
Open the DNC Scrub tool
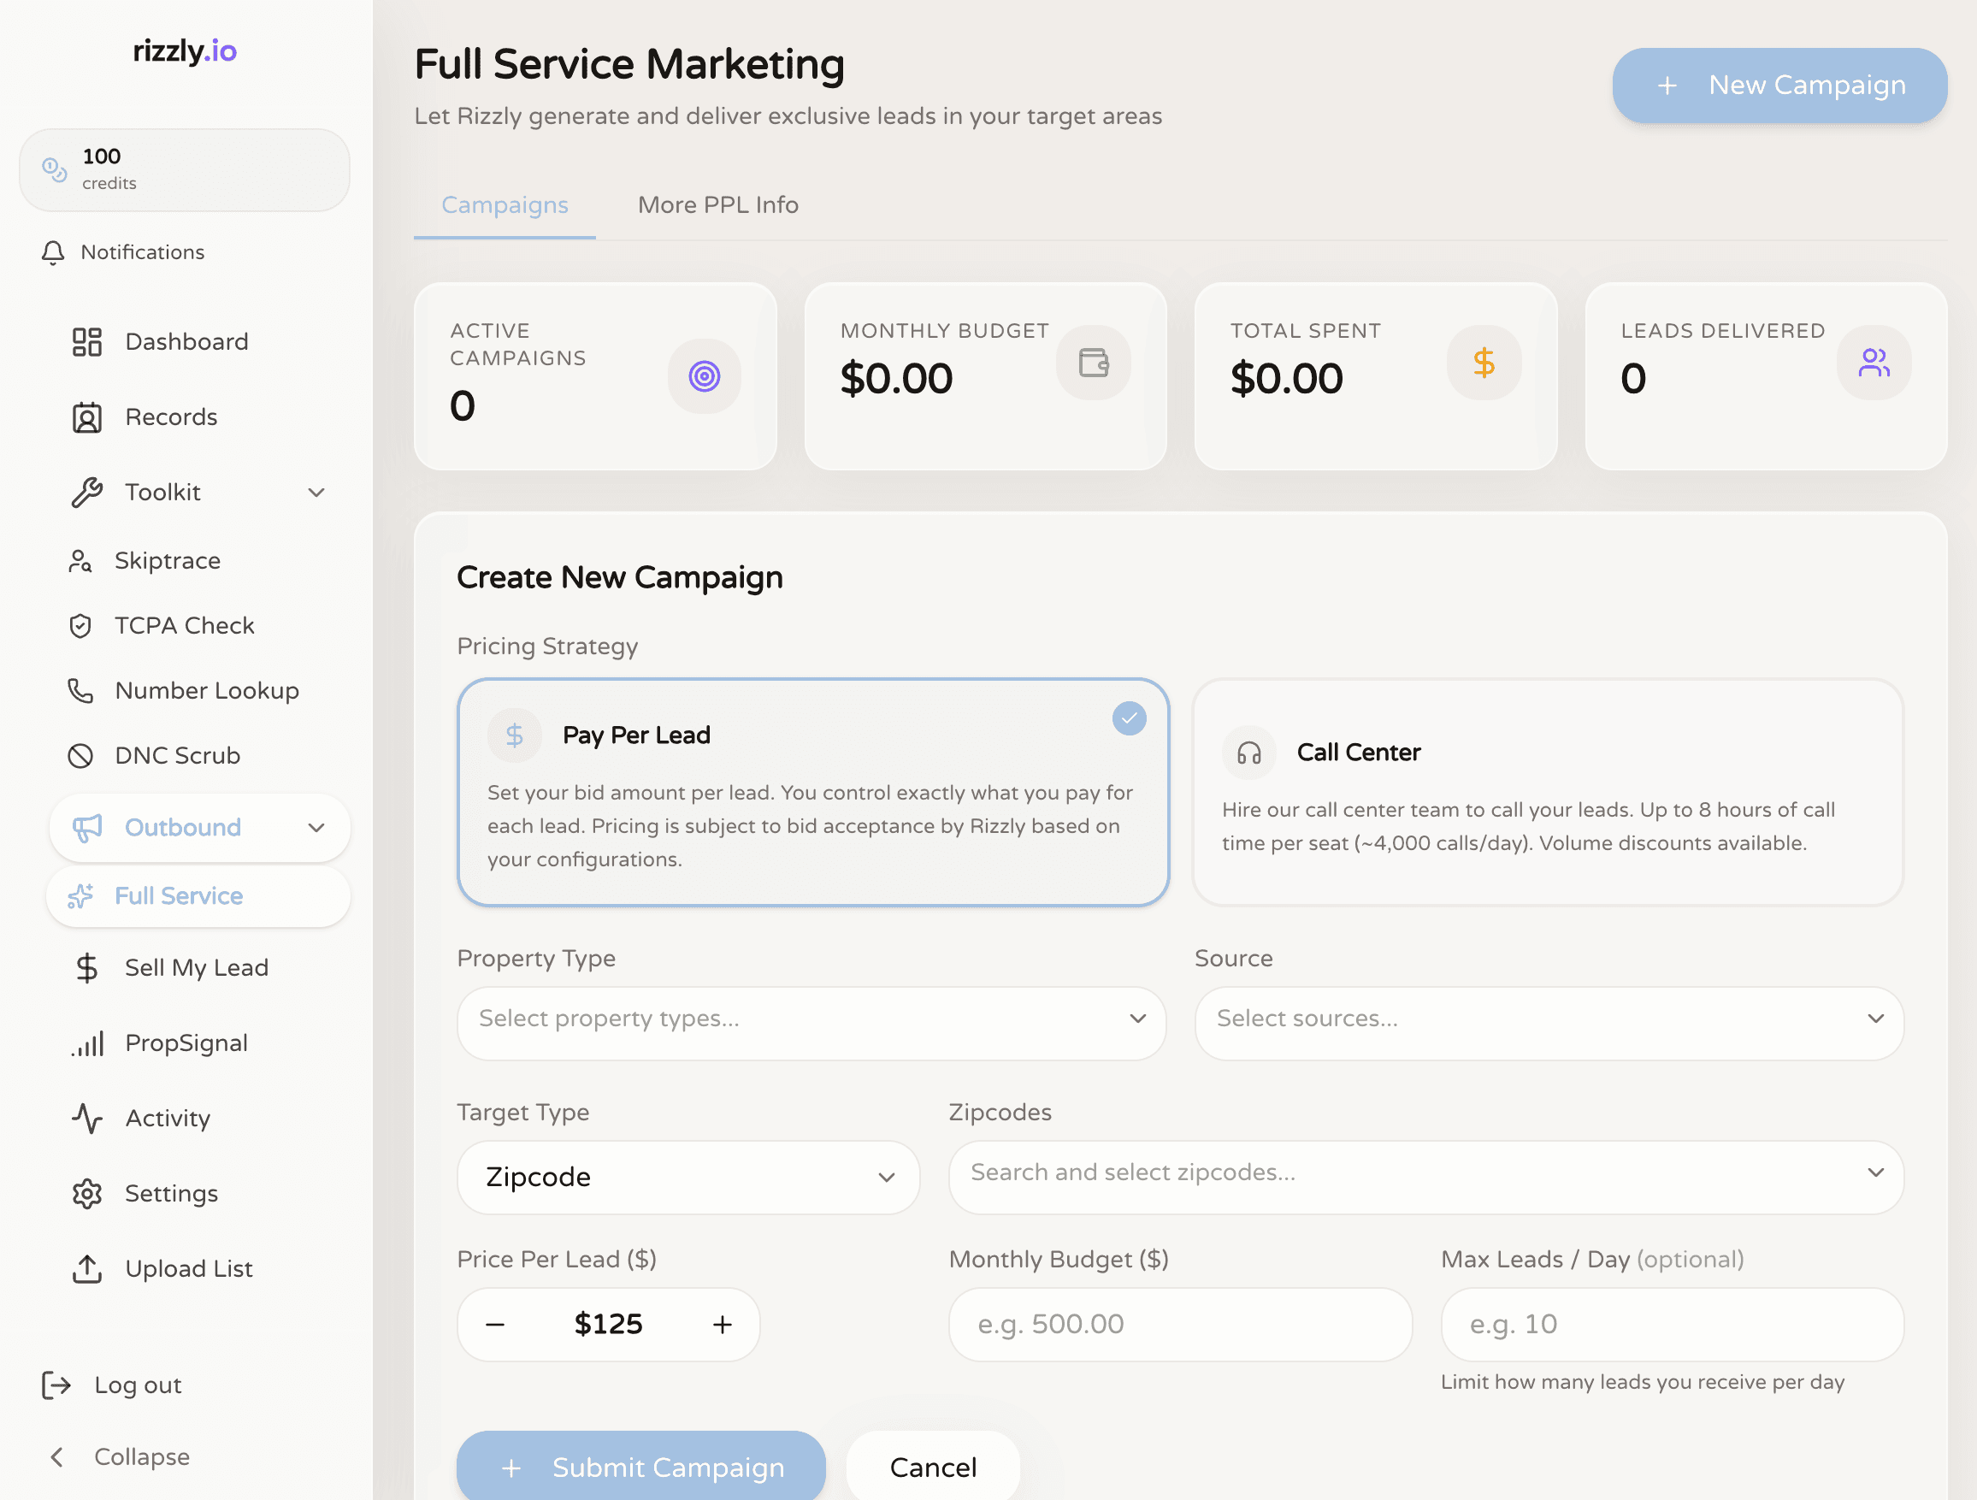click(177, 755)
